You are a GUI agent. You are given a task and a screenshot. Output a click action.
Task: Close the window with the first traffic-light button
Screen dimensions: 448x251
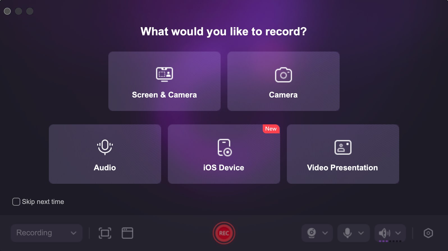tap(7, 11)
